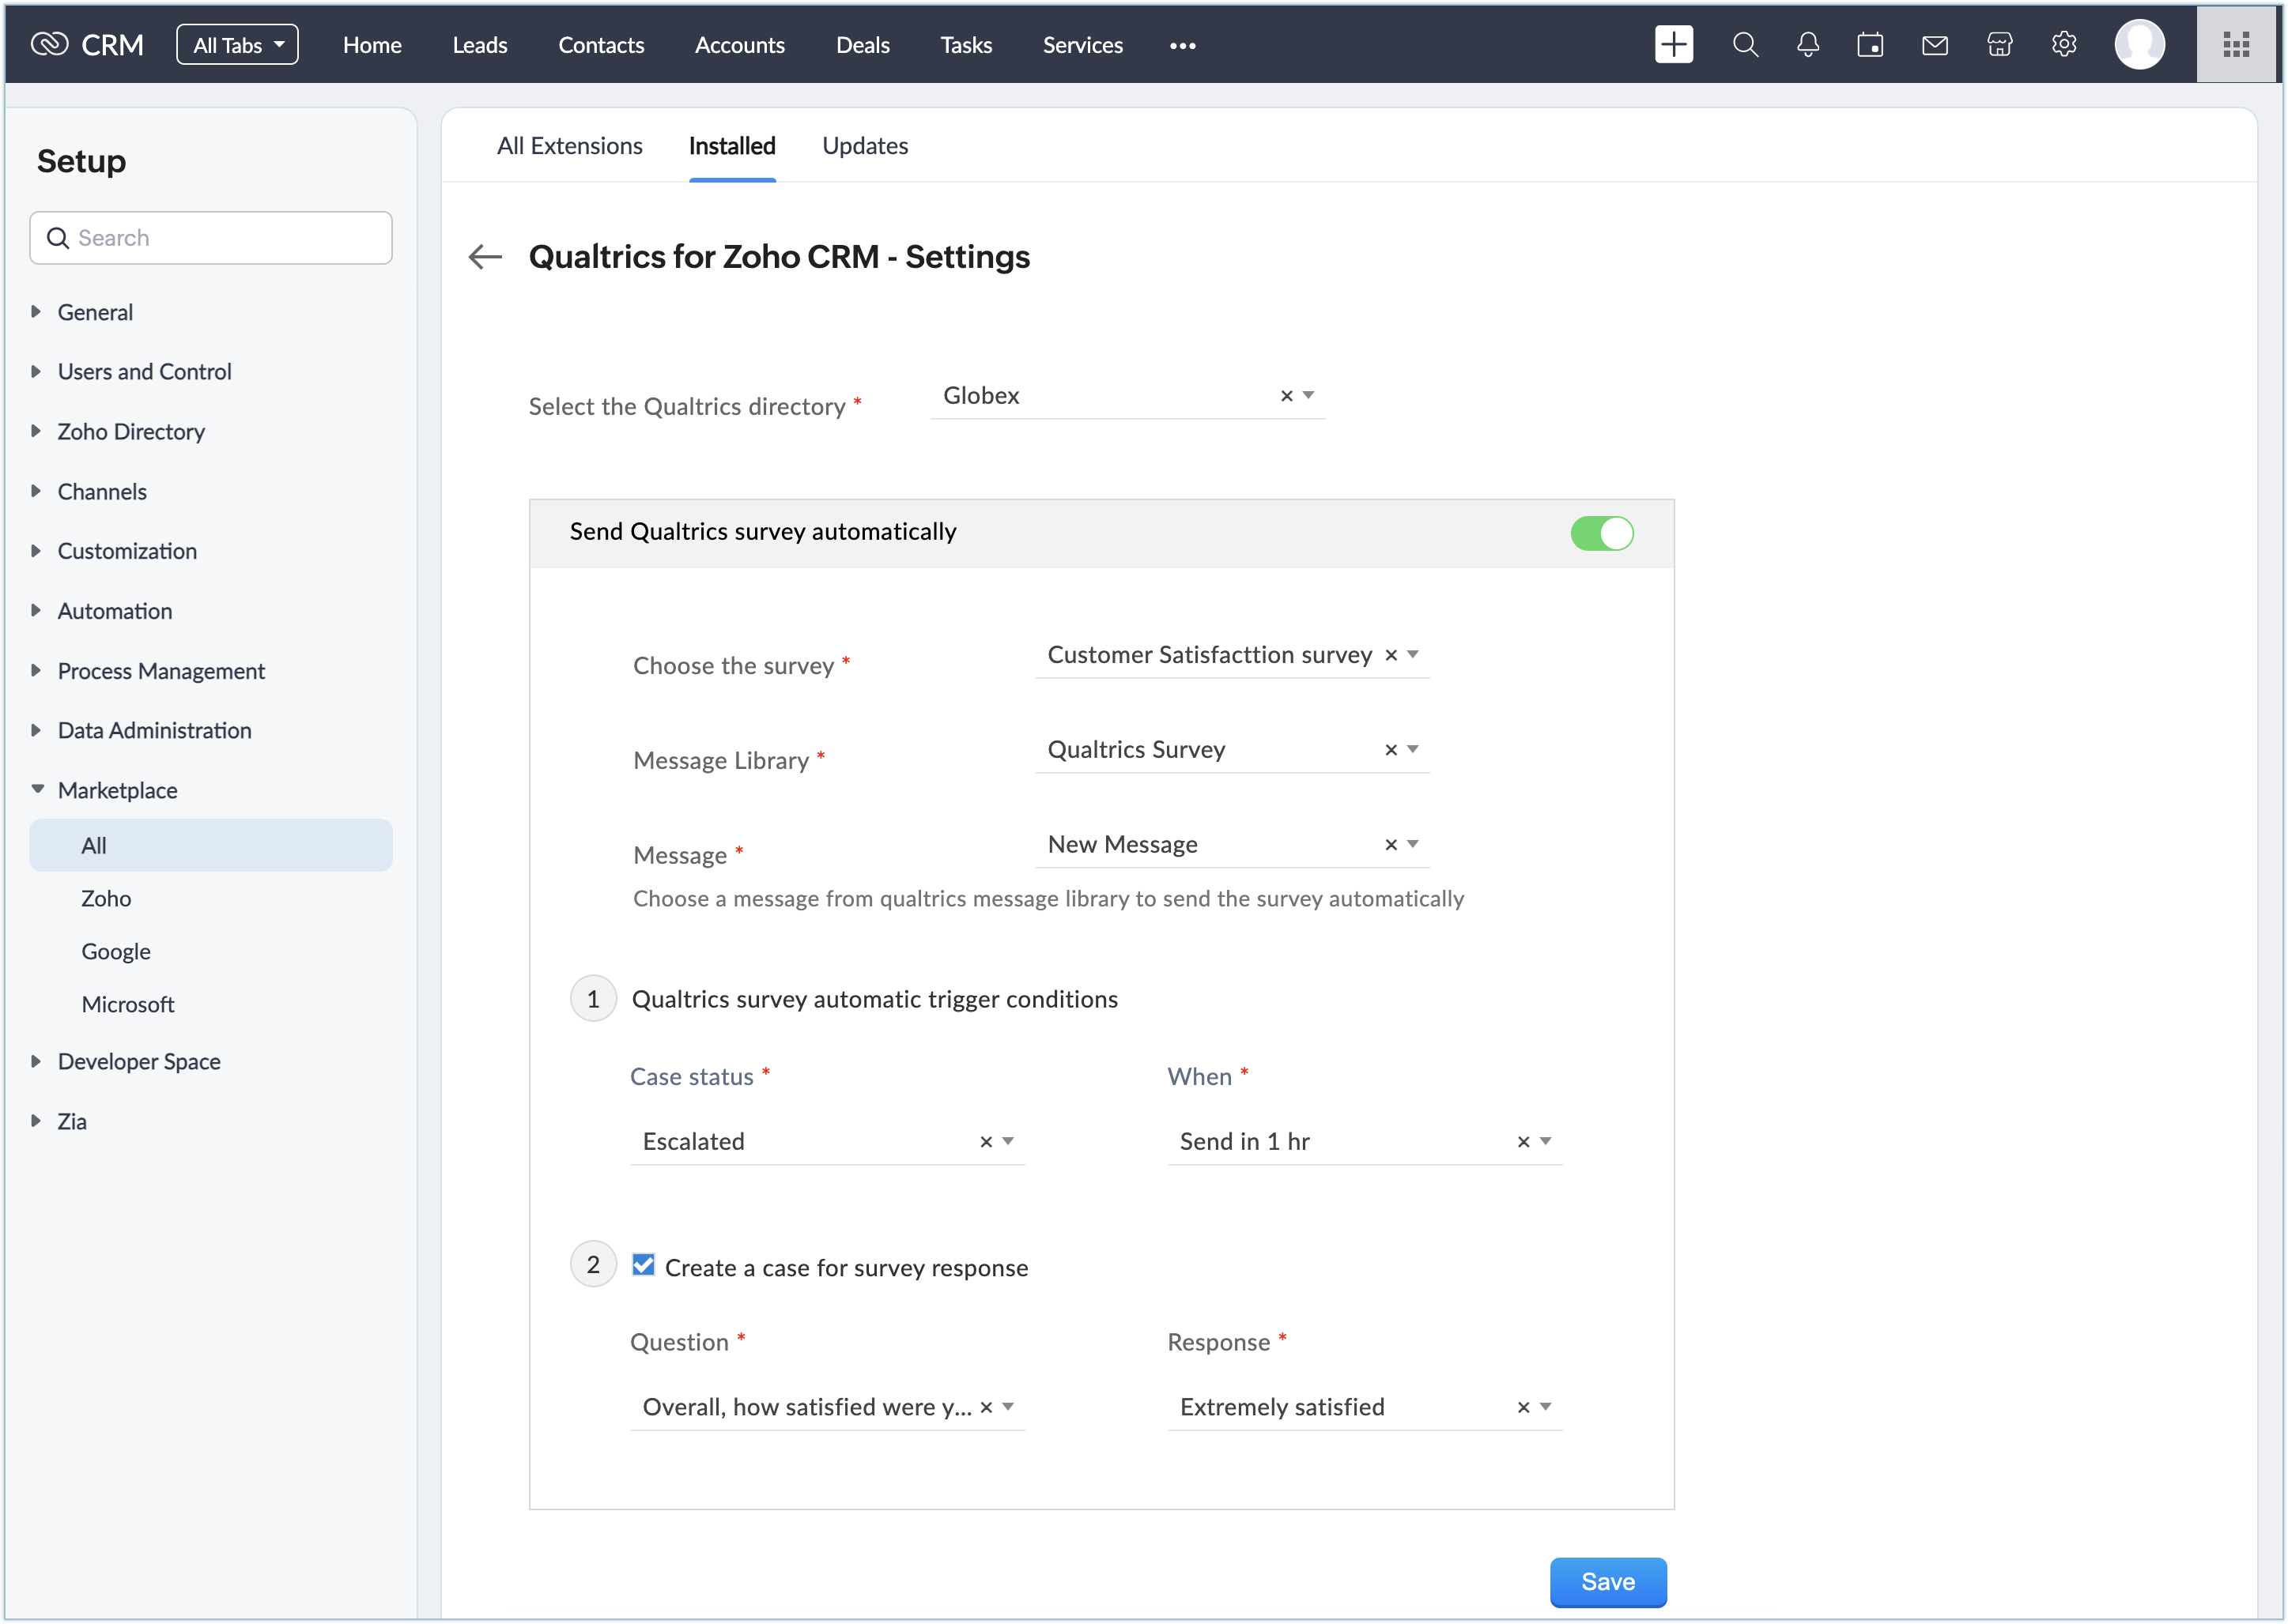Uncheck Create a case for survey response

(644, 1265)
